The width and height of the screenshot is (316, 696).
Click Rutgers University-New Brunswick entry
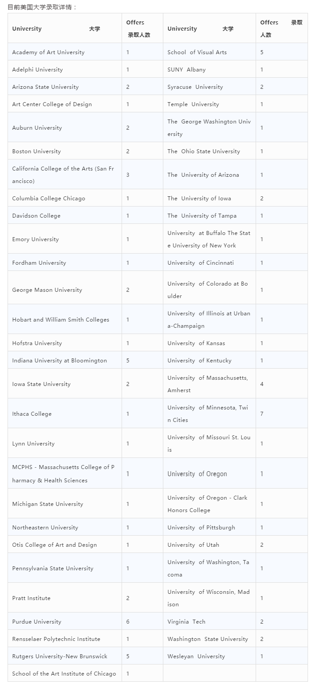point(65,656)
